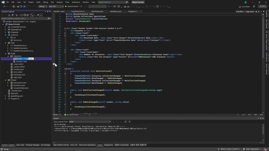
Task: Select Index.razor in Solution Explorer
Action: tap(18, 77)
